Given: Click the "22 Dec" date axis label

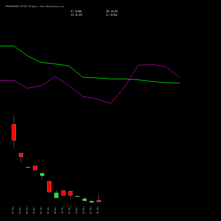Looking at the screenshot, I should click(84, 210).
